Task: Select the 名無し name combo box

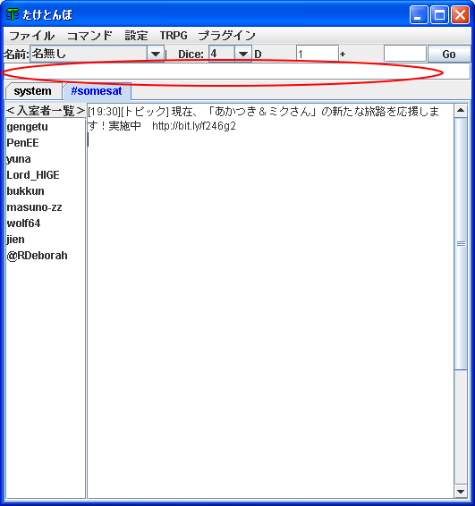Action: [97, 54]
